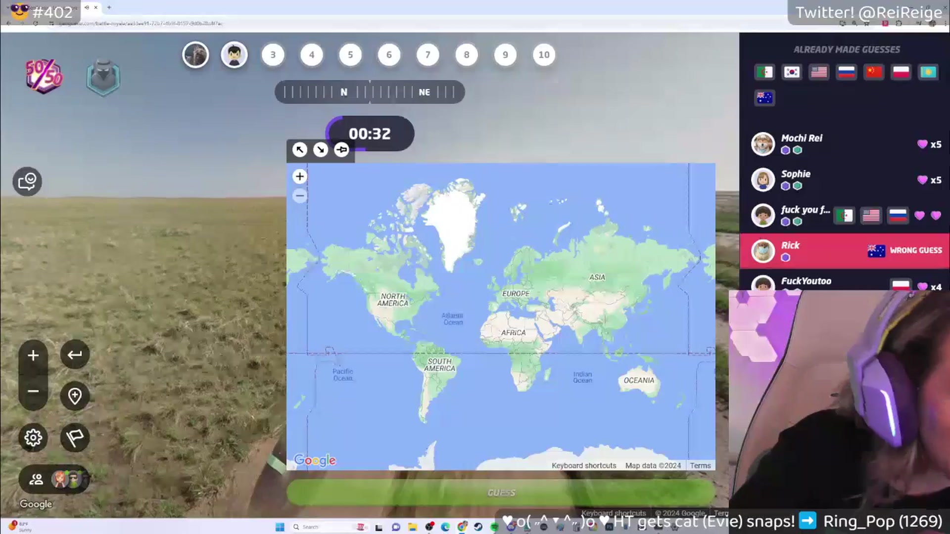Image resolution: width=950 pixels, height=534 pixels.
Task: Click Oceania label on the world map
Action: [x=639, y=380]
